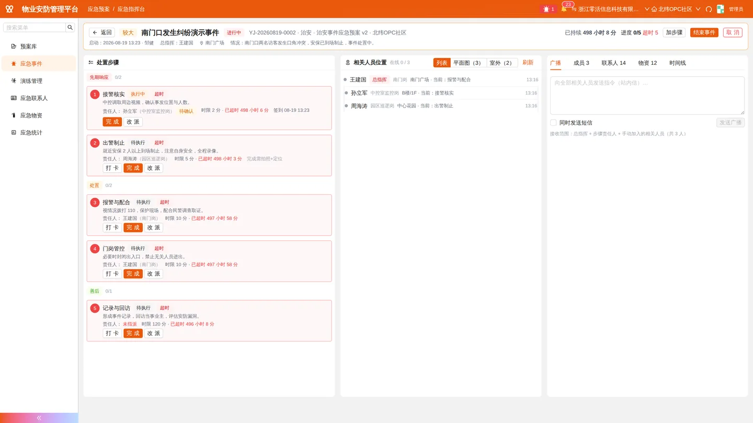The height and width of the screenshot is (423, 753).
Task: Open the notification bell with 23 badge
Action: (564, 9)
